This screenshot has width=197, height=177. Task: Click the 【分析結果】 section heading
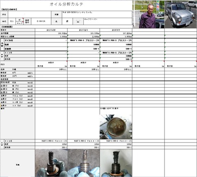[7, 27]
